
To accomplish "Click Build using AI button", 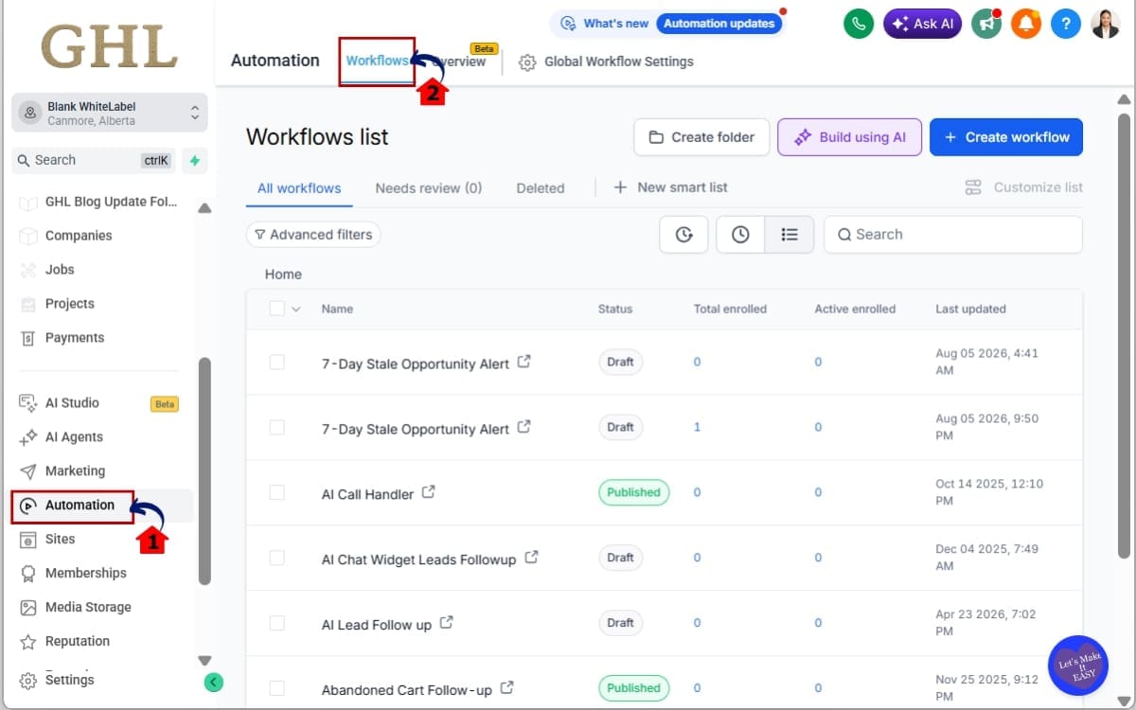I will [x=849, y=137].
